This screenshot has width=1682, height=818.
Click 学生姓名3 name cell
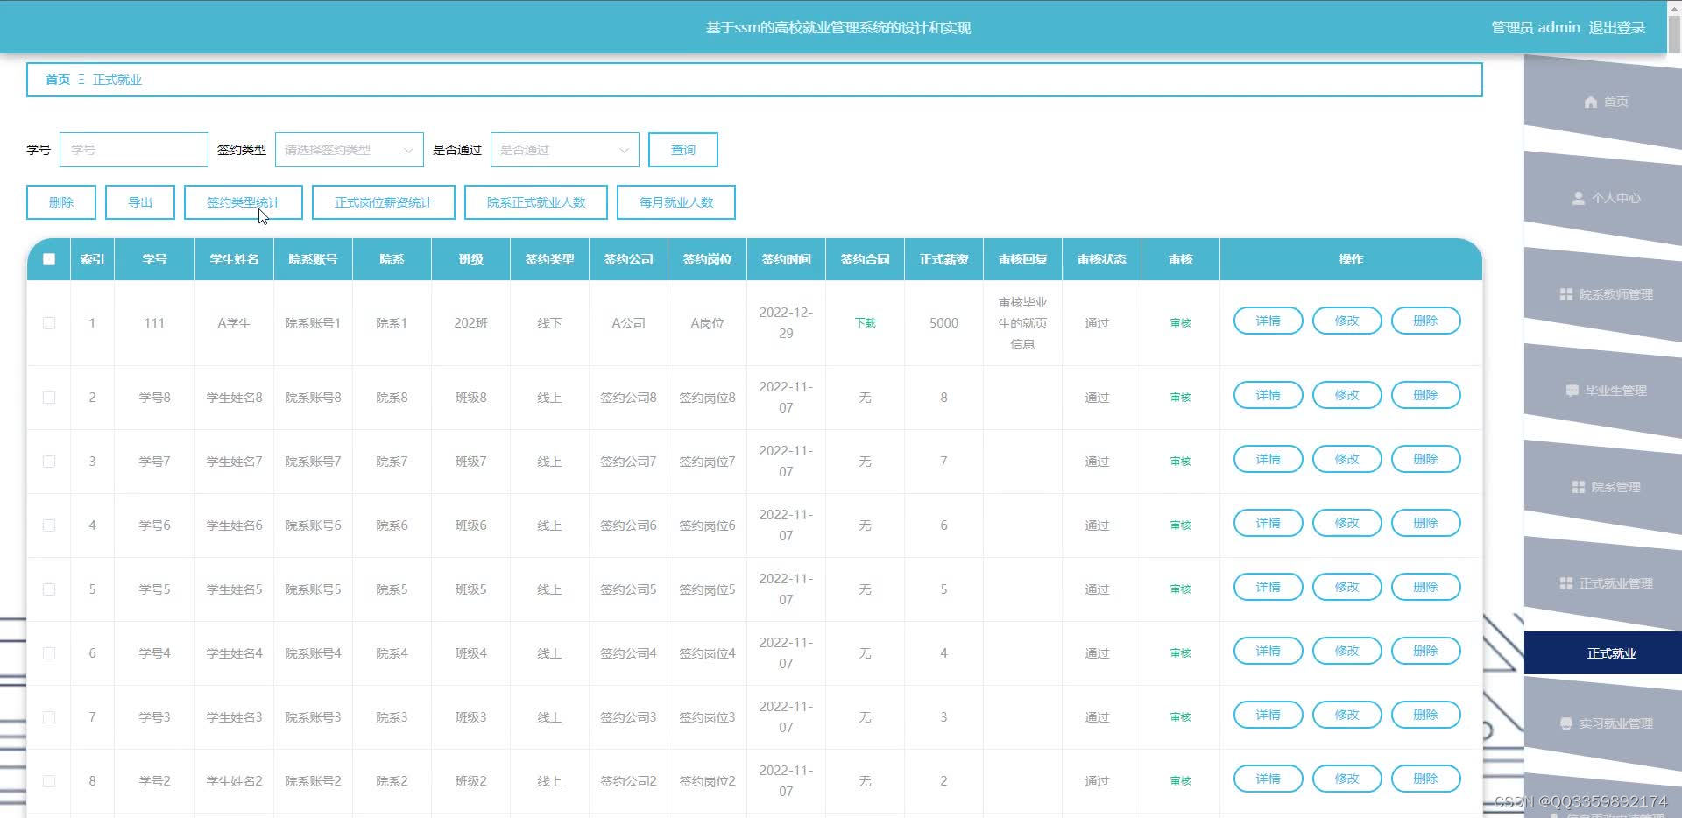pos(234,717)
